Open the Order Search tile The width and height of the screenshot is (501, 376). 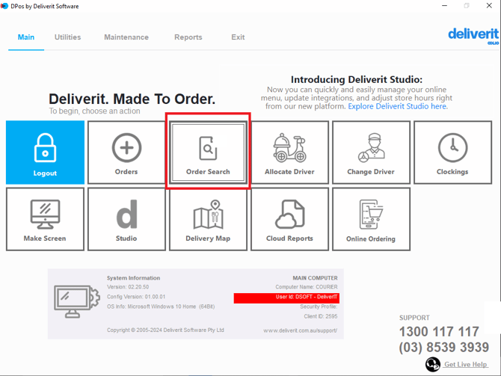tap(208, 152)
